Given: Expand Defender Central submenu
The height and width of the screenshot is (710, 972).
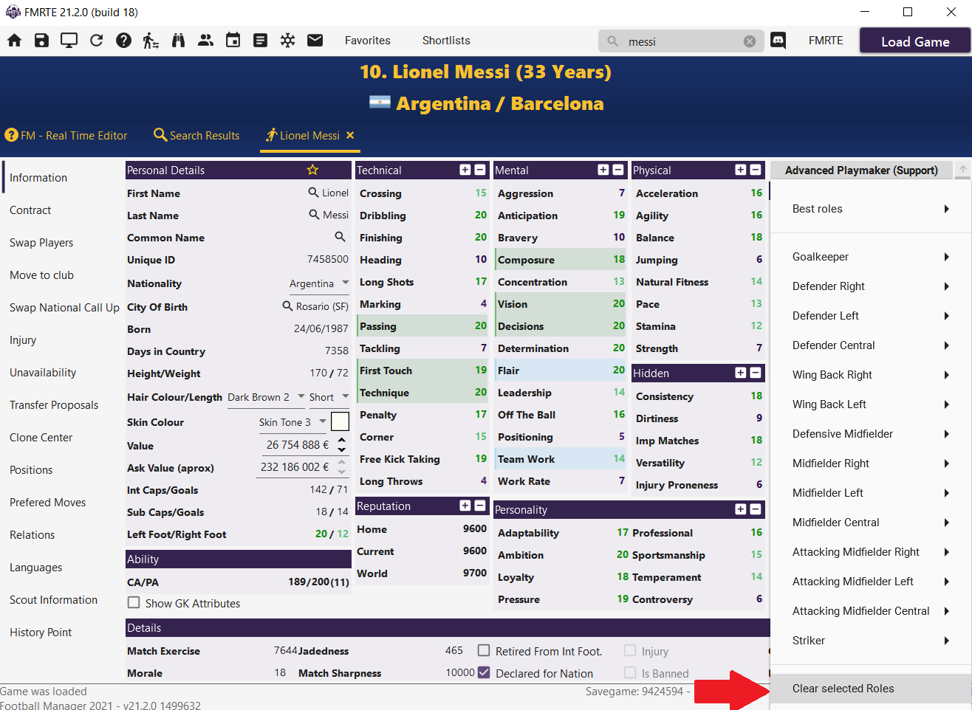Looking at the screenshot, I should pos(871,345).
